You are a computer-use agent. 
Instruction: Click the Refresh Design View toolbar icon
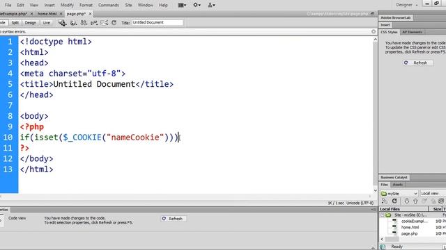[x=114, y=23]
